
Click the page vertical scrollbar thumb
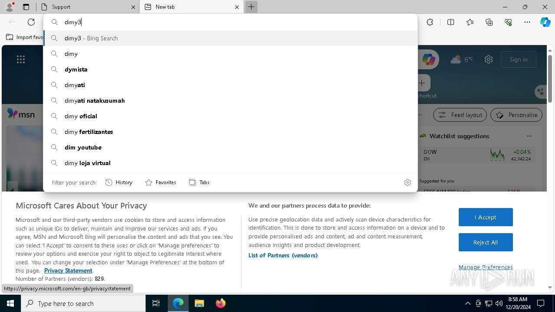[550, 79]
